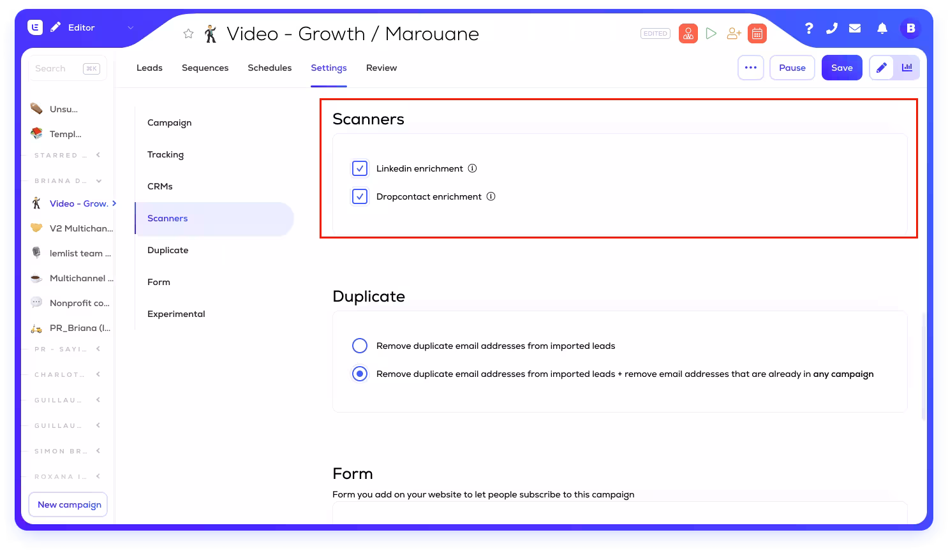
Task: Click the green play campaign icon
Action: pyautogui.click(x=711, y=33)
